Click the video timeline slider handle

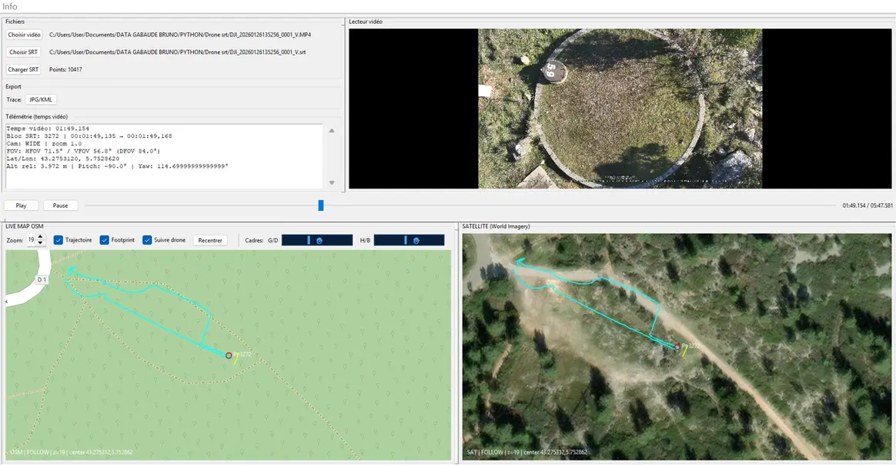(321, 206)
